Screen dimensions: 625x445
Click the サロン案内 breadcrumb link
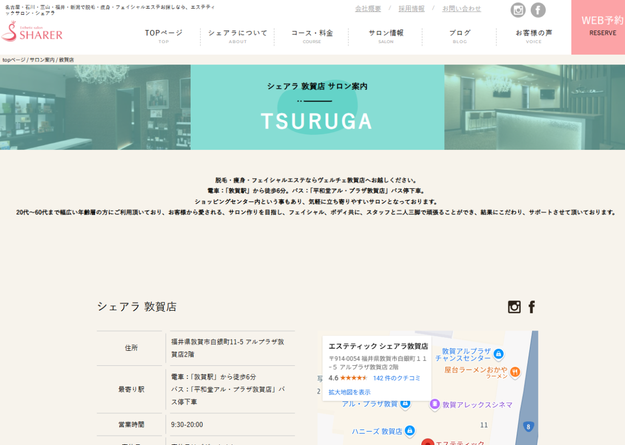click(x=42, y=60)
